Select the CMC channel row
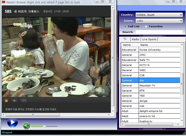This screenshot has width=186, height=136. click(x=150, y=55)
